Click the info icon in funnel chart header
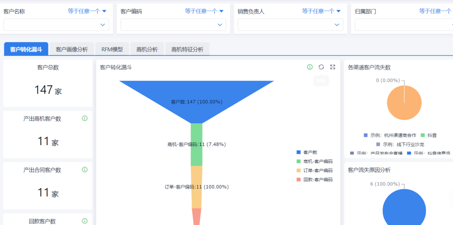Screen dimensions: 453x225 (310, 67)
